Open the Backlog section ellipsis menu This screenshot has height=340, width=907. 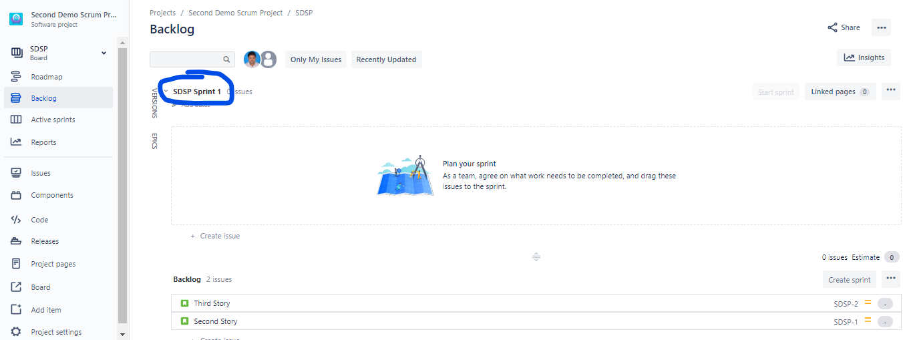pyautogui.click(x=891, y=279)
